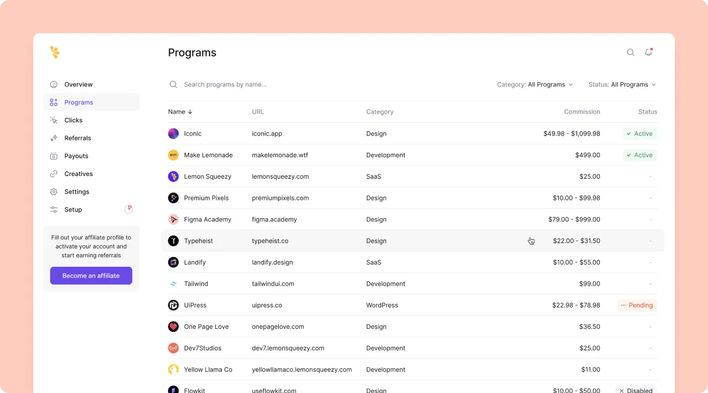Open the Category: All Programs dropdown
Screen dimensions: 708x393
[534, 84]
